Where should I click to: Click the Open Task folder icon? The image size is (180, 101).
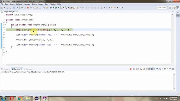[x=74, y=8]
